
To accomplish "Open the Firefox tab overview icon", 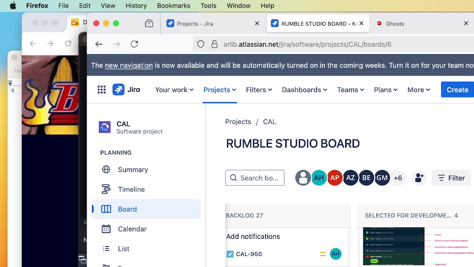I will [x=149, y=24].
